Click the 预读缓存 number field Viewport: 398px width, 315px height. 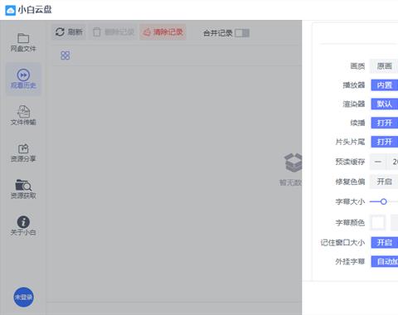click(392, 162)
